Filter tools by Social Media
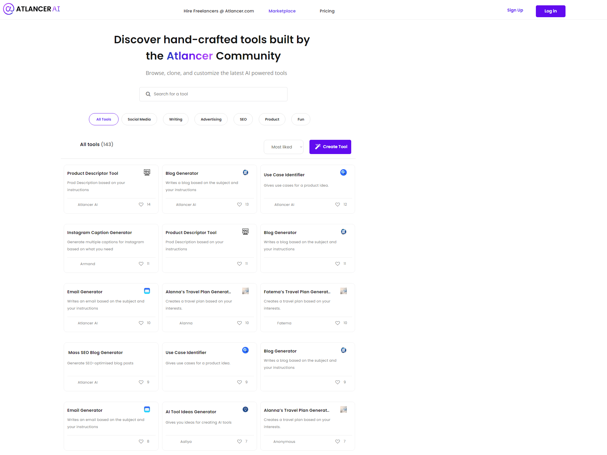Image resolution: width=607 pixels, height=455 pixels. pos(139,119)
